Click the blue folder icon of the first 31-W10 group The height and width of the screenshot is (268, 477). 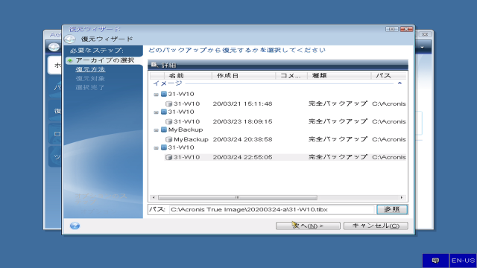click(164, 95)
